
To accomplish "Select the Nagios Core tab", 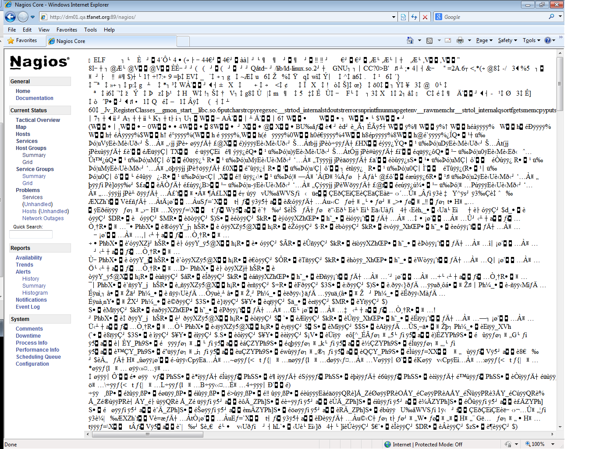I will click(71, 41).
